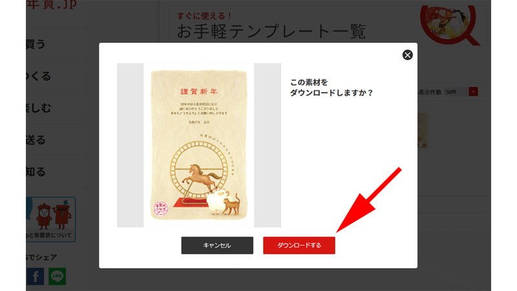The height and width of the screenshot is (291, 517).
Task: Click the pink stamp mark on card
Action: [161, 208]
